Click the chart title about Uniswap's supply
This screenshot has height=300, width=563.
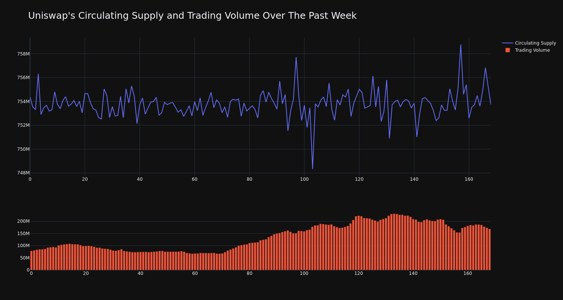point(192,16)
